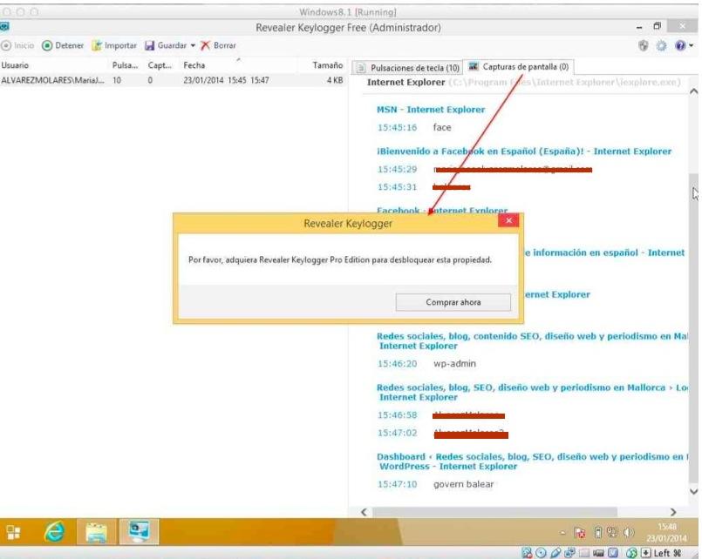The height and width of the screenshot is (559, 702).
Task: Open Internet Explorer from the taskbar
Action: 54,530
